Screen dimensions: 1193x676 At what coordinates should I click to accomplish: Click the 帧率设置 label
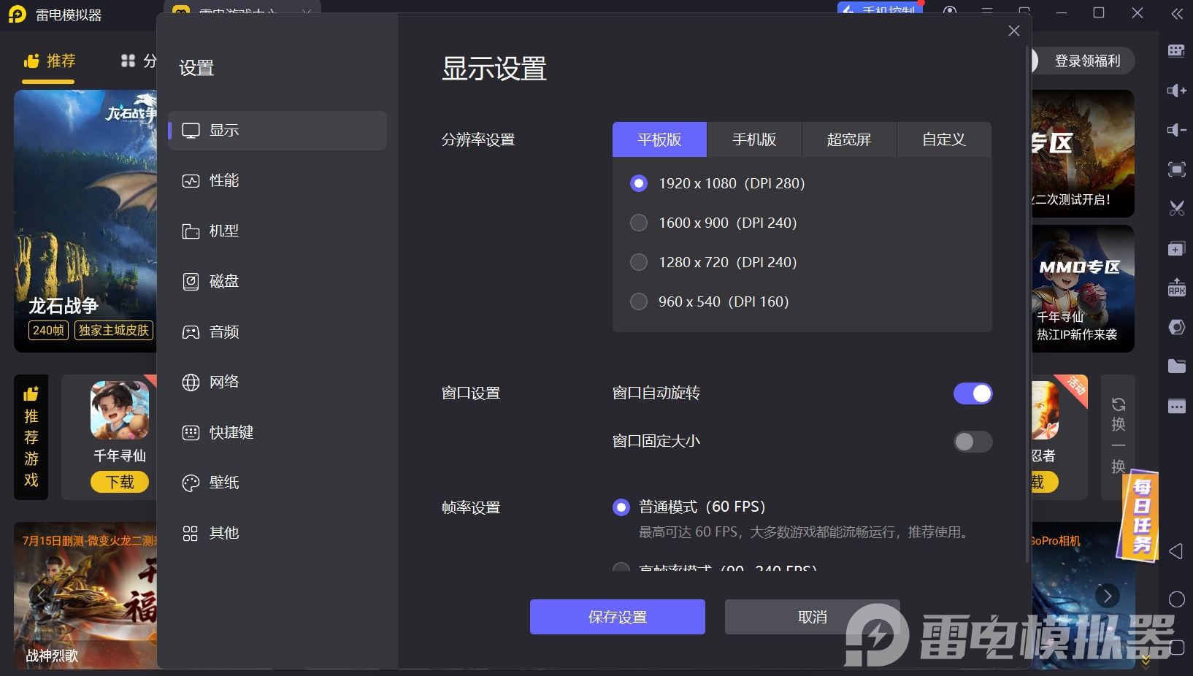tap(471, 507)
